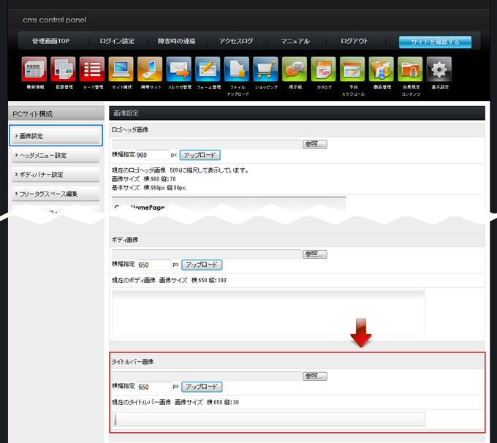497x443 pixels.
Task: Open アクセスログ from the top menu
Action: 236,42
